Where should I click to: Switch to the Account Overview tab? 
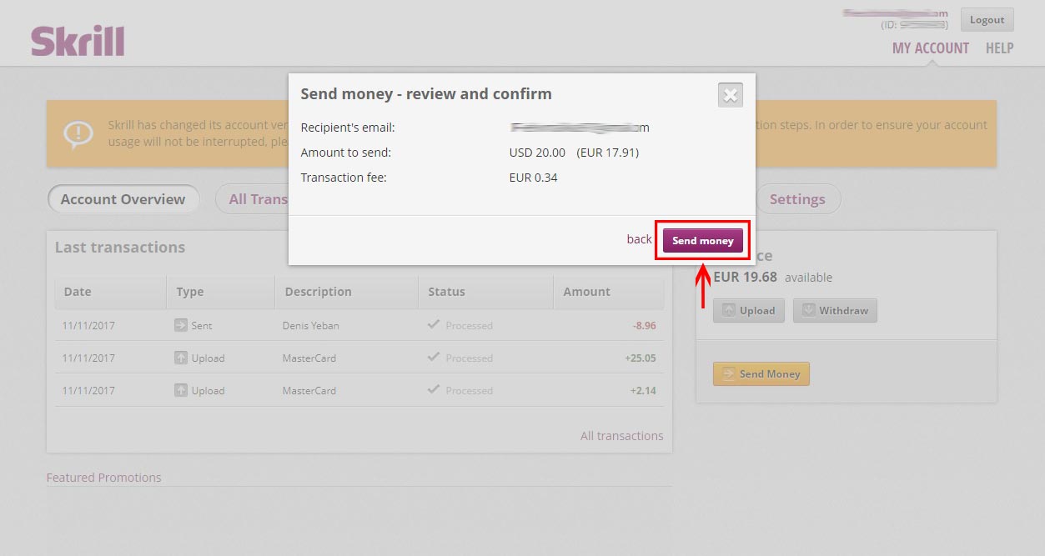[x=123, y=199]
